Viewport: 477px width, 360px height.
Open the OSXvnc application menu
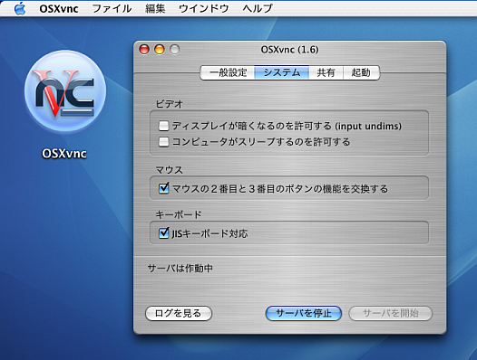click(x=59, y=8)
